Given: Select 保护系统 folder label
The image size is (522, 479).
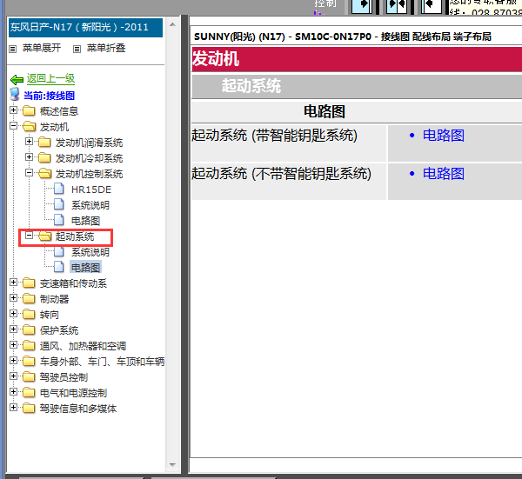Looking at the screenshot, I should click(x=59, y=330).
